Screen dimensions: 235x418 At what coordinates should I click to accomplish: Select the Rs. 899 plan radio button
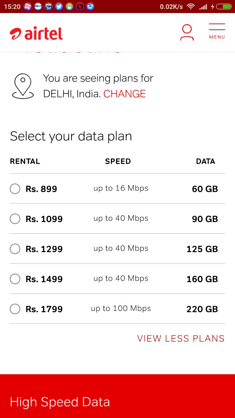(x=15, y=189)
